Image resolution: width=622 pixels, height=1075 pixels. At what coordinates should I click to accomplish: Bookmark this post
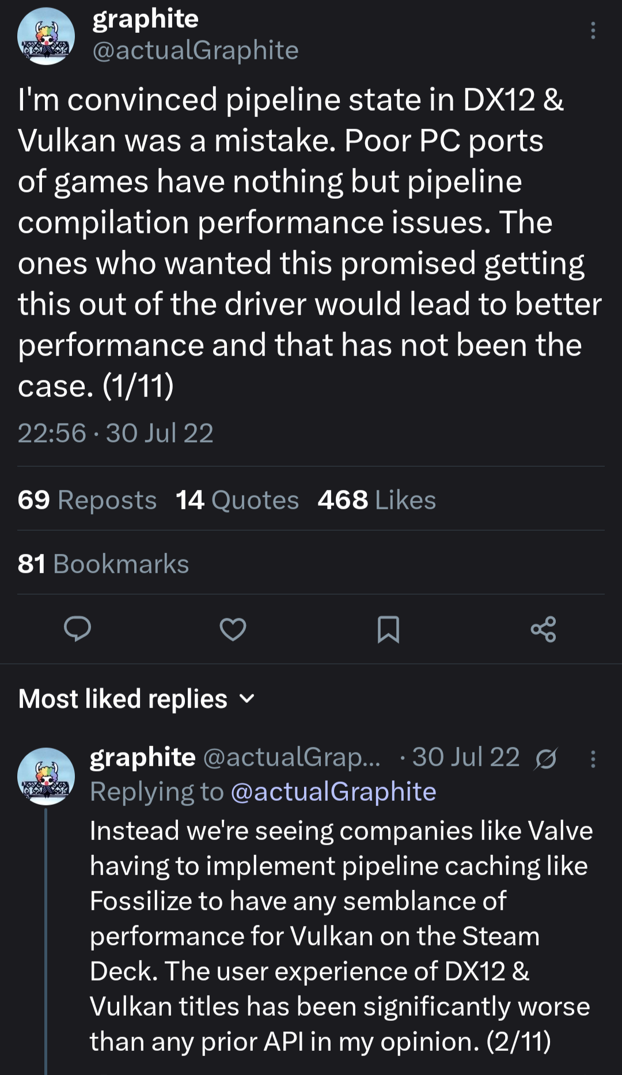click(388, 629)
